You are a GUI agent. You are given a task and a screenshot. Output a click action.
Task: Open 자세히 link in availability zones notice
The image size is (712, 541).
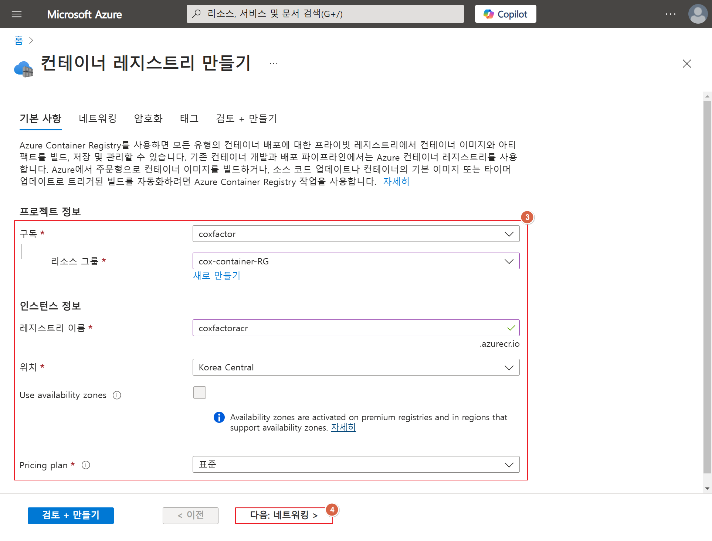(x=343, y=428)
